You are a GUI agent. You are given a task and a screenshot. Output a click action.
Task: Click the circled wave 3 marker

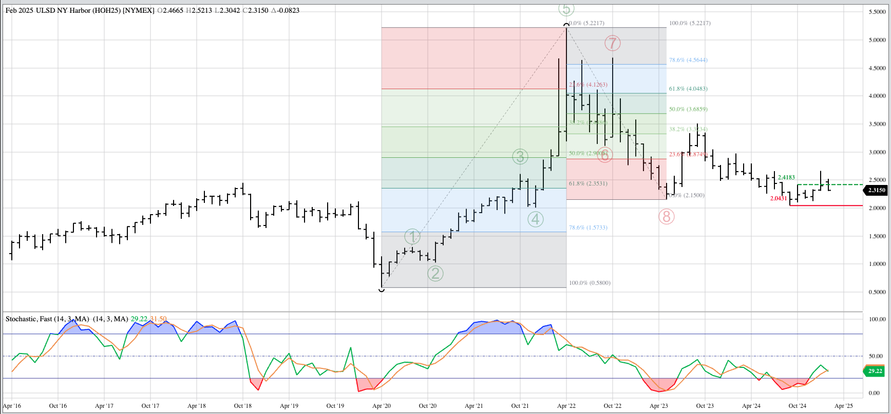pos(520,157)
